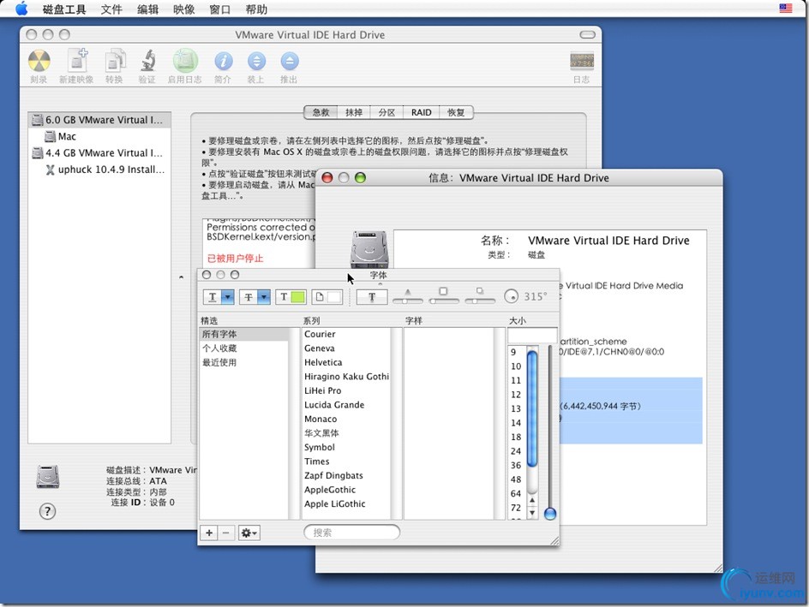Select the Geneva font family

coord(346,348)
